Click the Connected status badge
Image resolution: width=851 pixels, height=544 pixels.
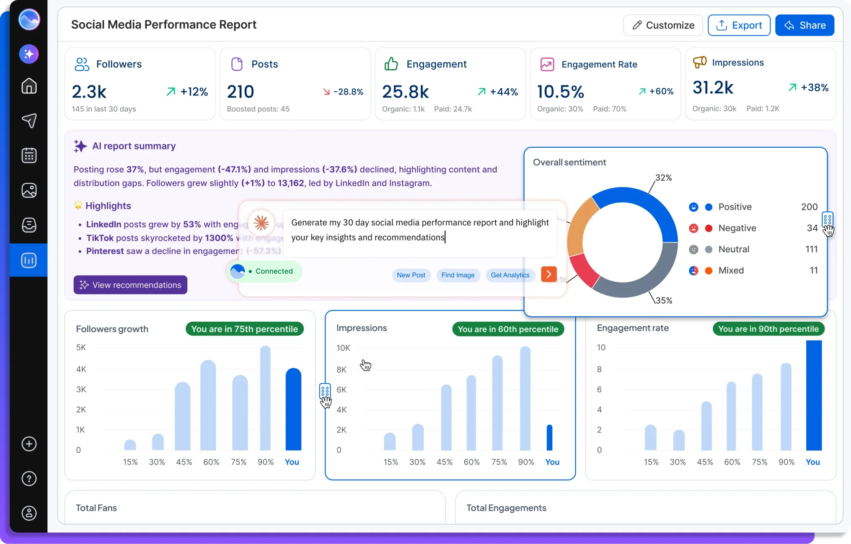[x=265, y=271]
